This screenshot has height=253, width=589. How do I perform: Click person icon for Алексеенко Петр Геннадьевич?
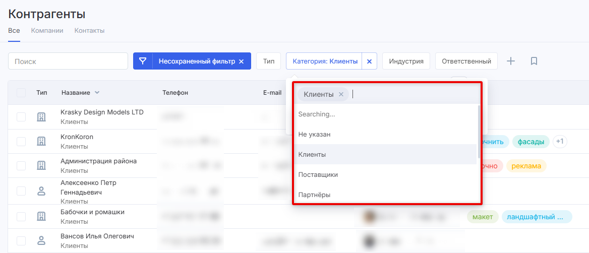point(41,191)
